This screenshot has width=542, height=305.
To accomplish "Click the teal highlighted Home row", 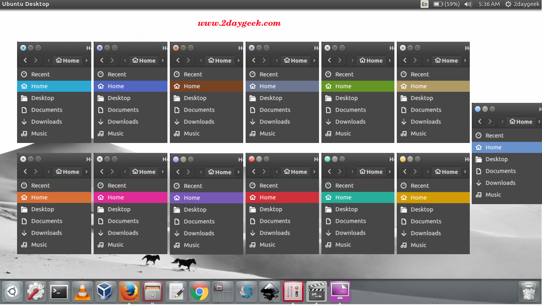I will coord(358,197).
